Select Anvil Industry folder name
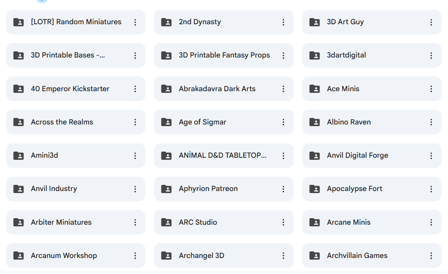The width and height of the screenshot is (448, 274). (x=54, y=189)
